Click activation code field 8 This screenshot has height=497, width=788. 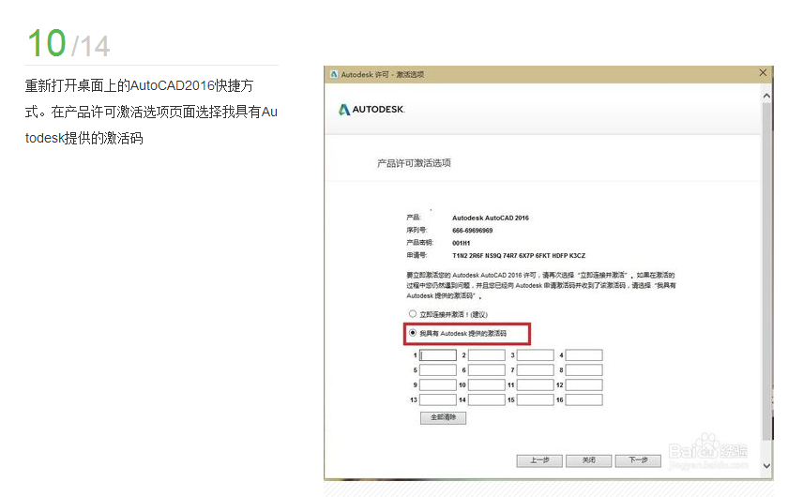pos(583,370)
